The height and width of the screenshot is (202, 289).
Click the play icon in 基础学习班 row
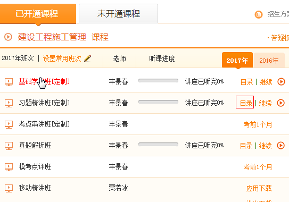[x=281, y=81]
